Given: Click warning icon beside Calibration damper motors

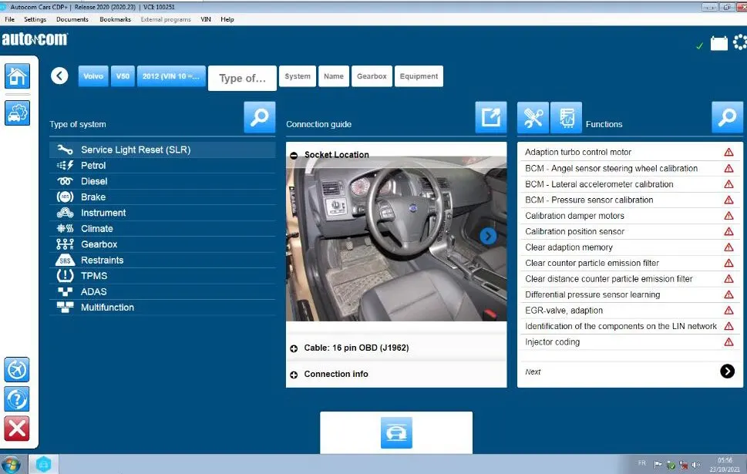Looking at the screenshot, I should pos(729,216).
